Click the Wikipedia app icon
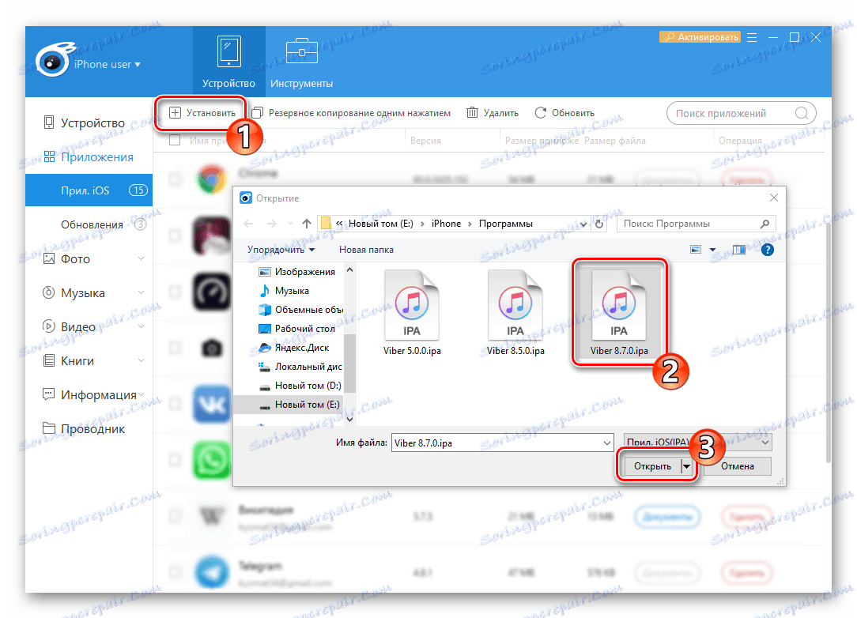The height and width of the screenshot is (618, 857). coord(212,516)
